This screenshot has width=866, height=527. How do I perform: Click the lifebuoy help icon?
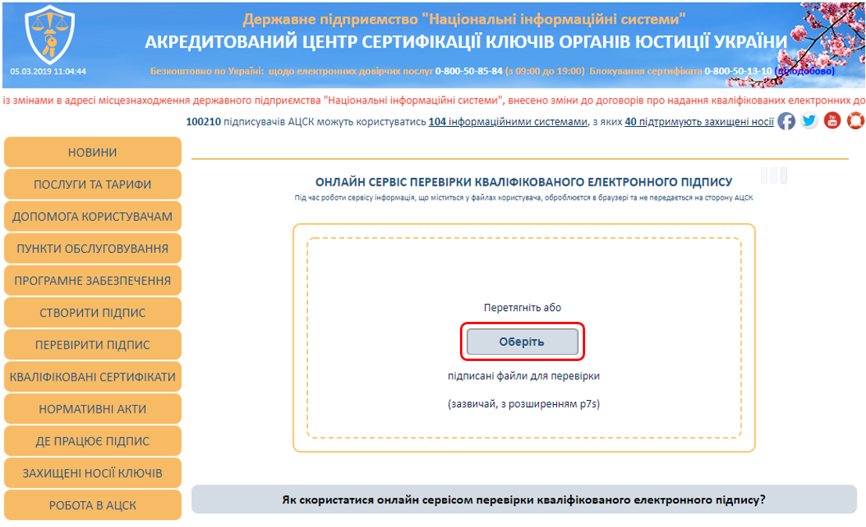coord(855,121)
